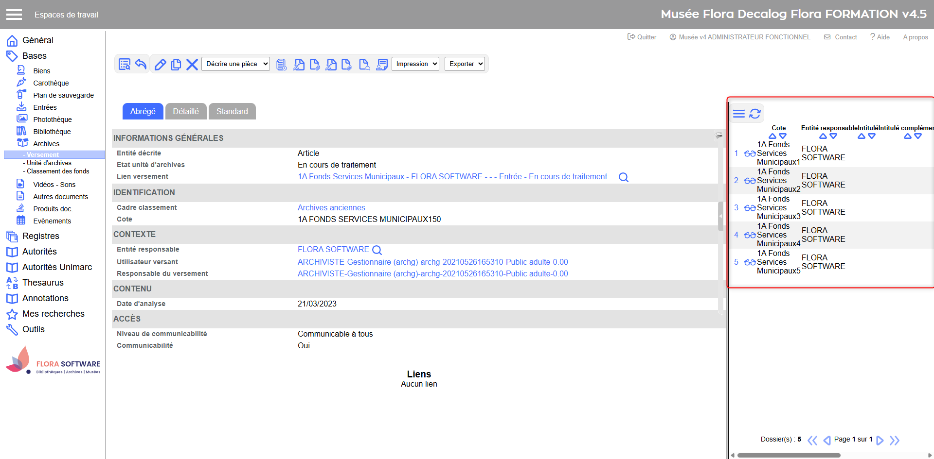Click the back arrow icon in toolbar

pos(141,64)
